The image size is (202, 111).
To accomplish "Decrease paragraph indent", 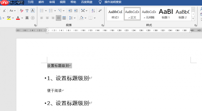I will tap(70, 11).
